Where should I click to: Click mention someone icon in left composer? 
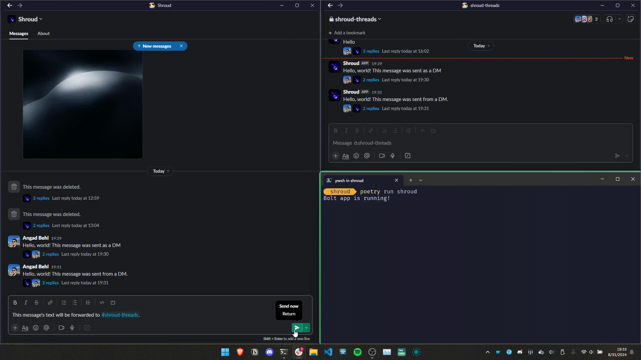pos(46,328)
